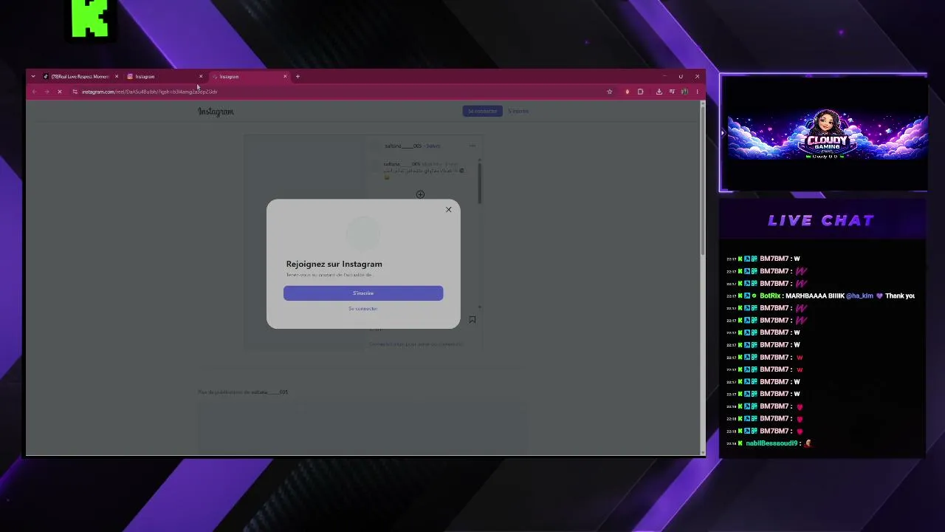This screenshot has width=945, height=532.
Task: Load more comments with the plus icon
Action: (x=420, y=194)
